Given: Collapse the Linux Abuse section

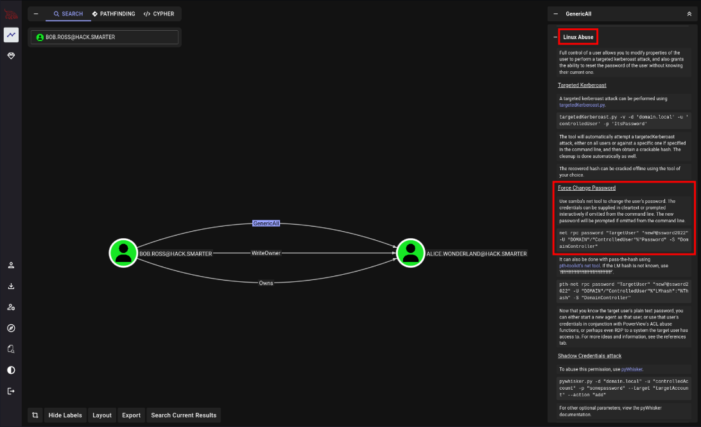Looking at the screenshot, I should pos(555,37).
